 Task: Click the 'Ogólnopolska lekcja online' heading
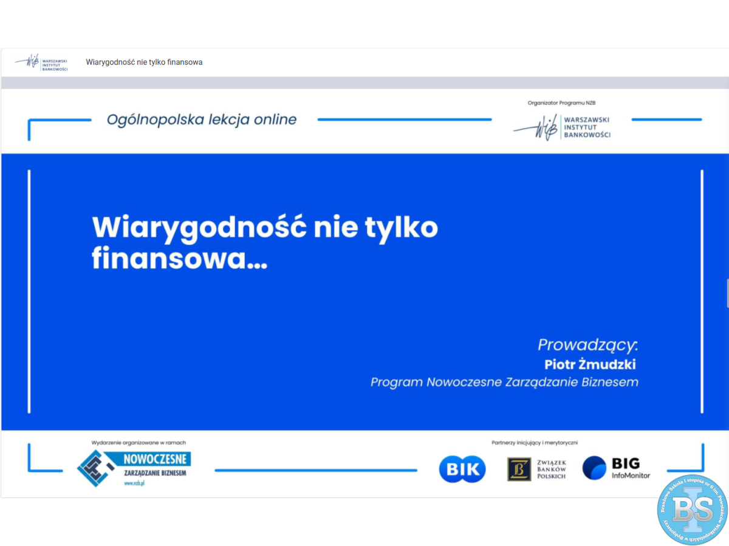tap(202, 120)
